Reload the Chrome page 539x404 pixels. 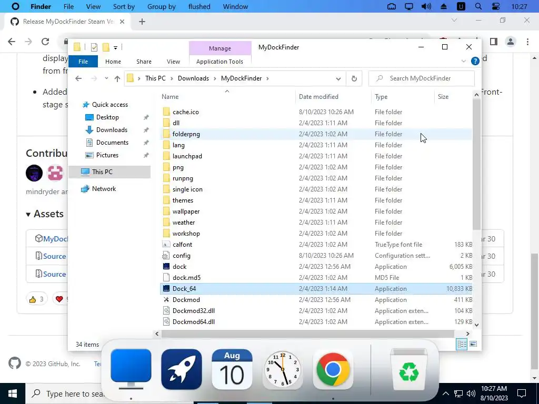click(x=45, y=42)
